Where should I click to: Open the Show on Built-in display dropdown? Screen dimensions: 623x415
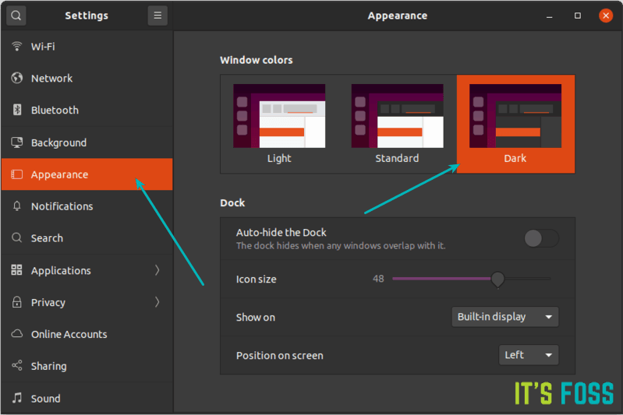pyautogui.click(x=505, y=317)
